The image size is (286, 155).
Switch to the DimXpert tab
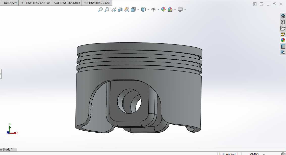[x=10, y=3]
